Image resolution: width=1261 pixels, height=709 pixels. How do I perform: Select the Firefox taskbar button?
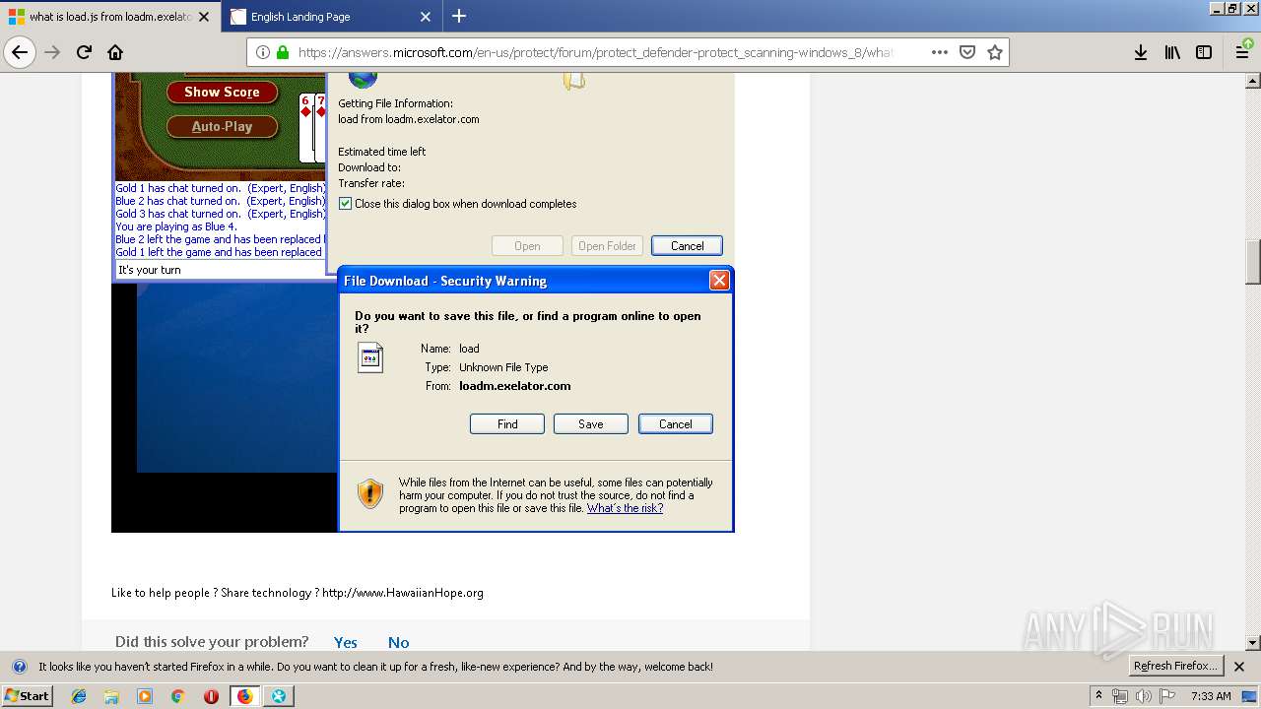point(245,696)
